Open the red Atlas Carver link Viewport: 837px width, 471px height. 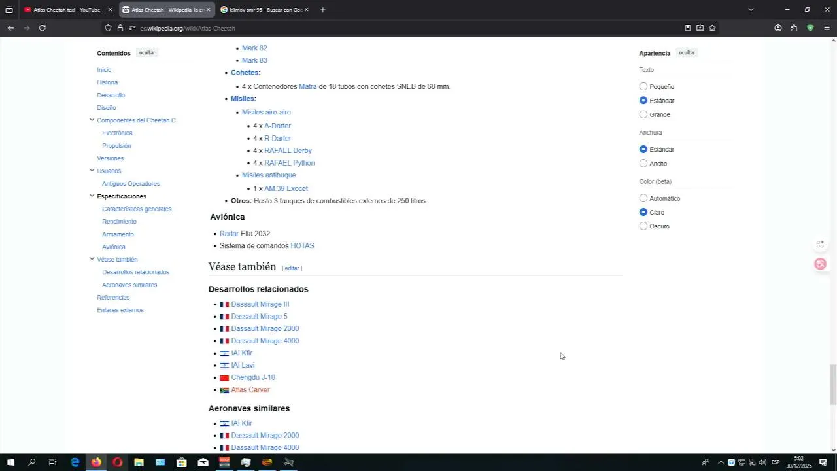250,390
